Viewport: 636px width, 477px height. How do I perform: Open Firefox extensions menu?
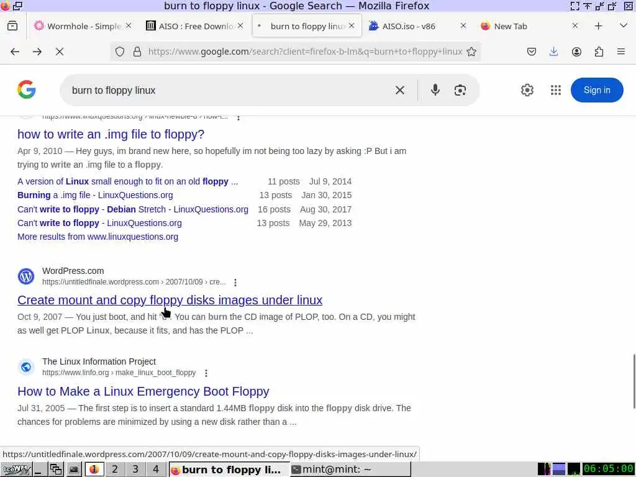pyautogui.click(x=599, y=52)
